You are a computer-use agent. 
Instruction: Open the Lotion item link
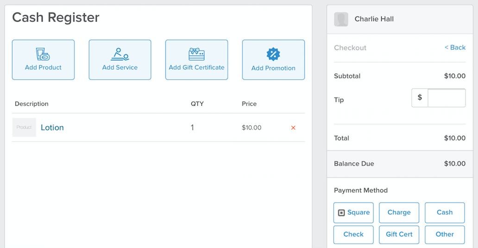tap(52, 127)
